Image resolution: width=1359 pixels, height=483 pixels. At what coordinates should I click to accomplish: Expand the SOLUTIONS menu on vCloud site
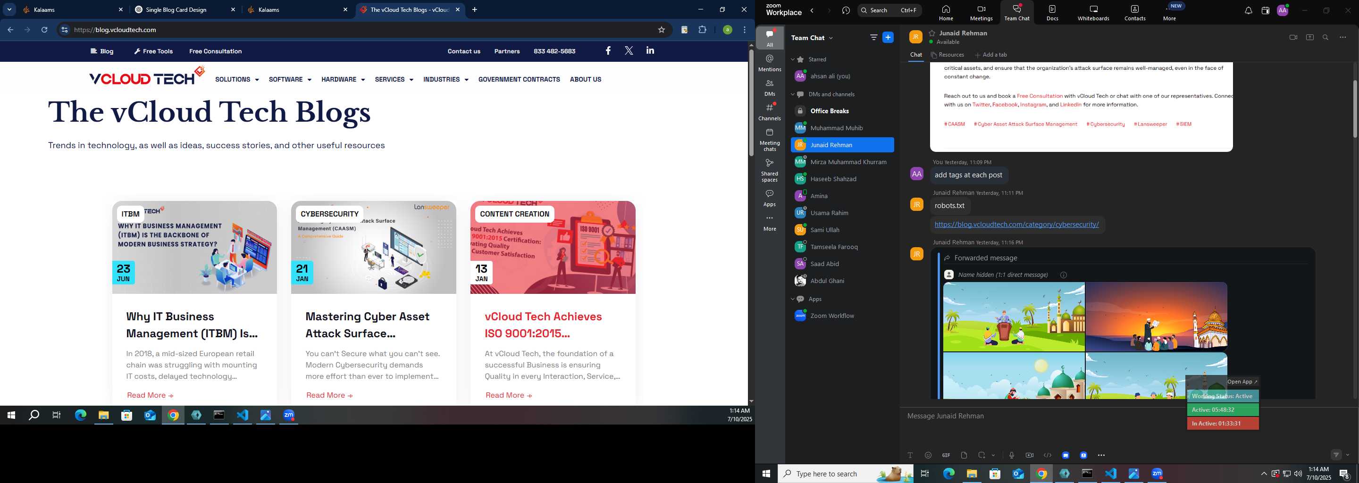point(237,80)
